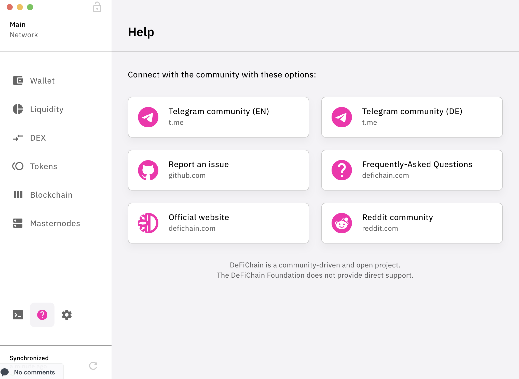Click the No comments chat bubble
The width and height of the screenshot is (519, 379).
[5, 372]
